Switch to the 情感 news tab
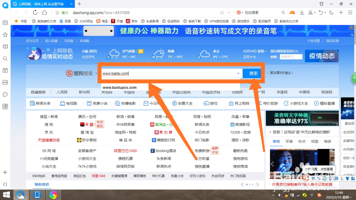Viewport: 356px width, 200px height. pos(328,141)
